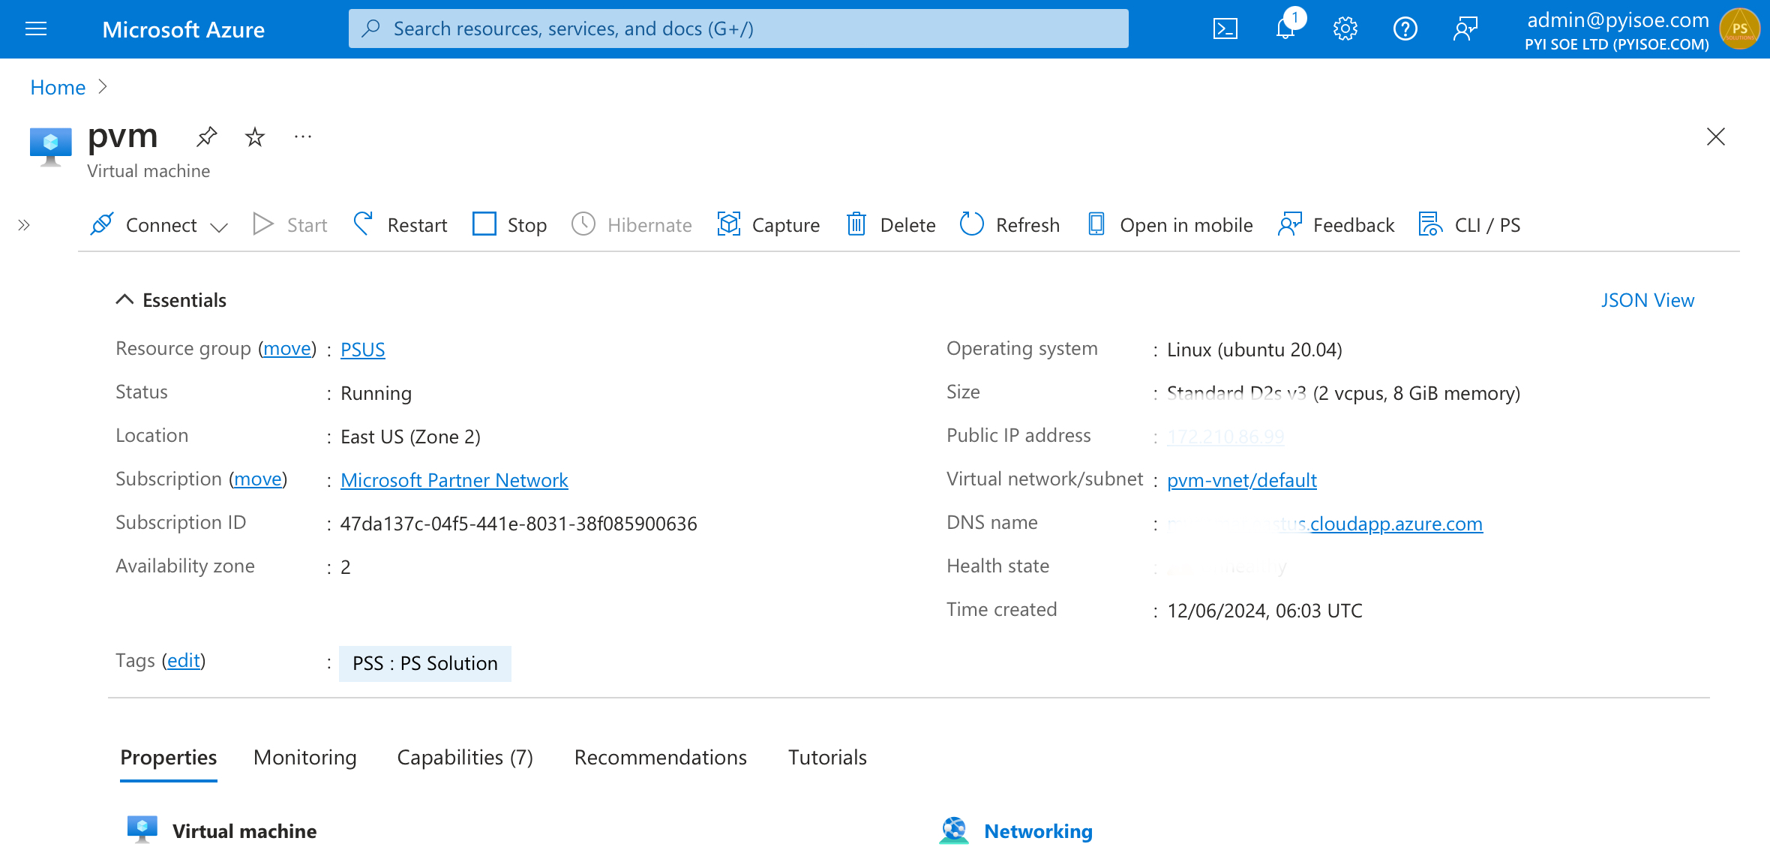Click the admin@pyisoe.com account text

1618,20
